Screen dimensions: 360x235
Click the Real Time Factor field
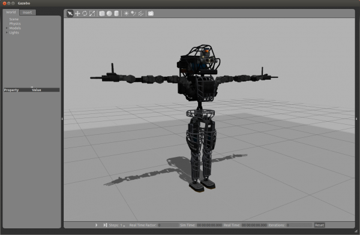(x=168, y=225)
